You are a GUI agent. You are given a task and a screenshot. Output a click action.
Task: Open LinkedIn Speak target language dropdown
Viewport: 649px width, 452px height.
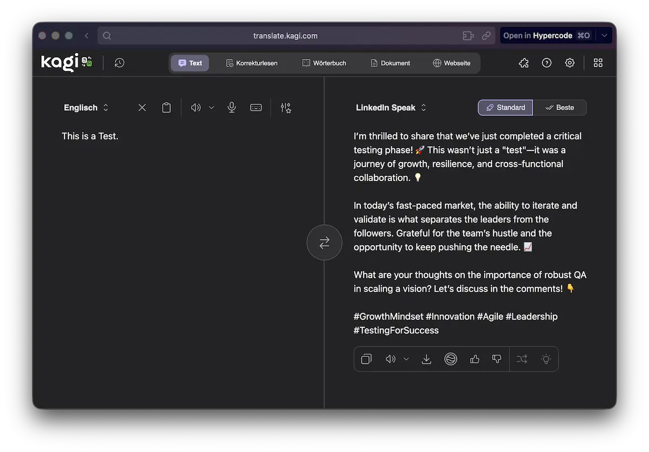391,108
